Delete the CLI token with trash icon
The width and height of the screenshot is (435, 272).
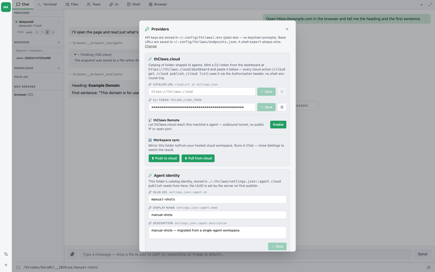tap(282, 107)
